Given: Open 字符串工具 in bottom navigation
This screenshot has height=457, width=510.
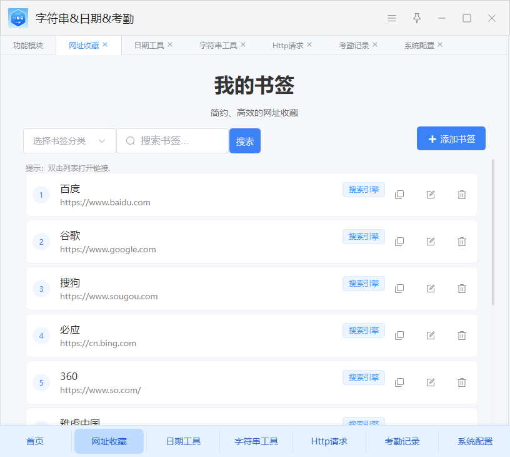Looking at the screenshot, I should [256, 441].
